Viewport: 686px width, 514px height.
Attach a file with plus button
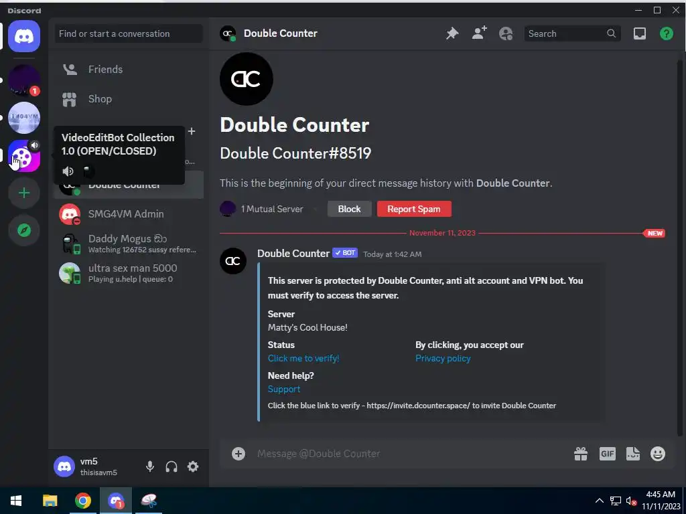238,454
